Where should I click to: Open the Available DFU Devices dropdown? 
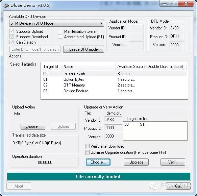coord(56,23)
